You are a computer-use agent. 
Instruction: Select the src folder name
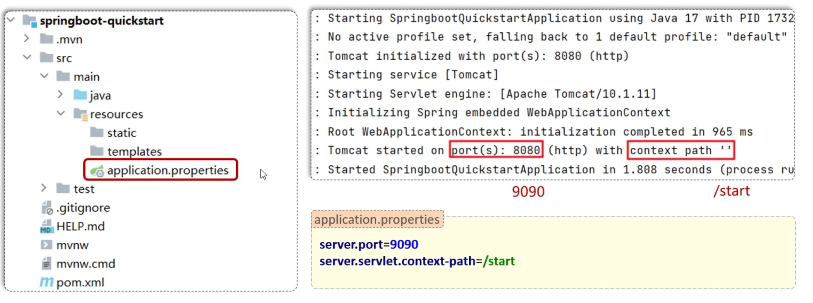pyautogui.click(x=64, y=58)
